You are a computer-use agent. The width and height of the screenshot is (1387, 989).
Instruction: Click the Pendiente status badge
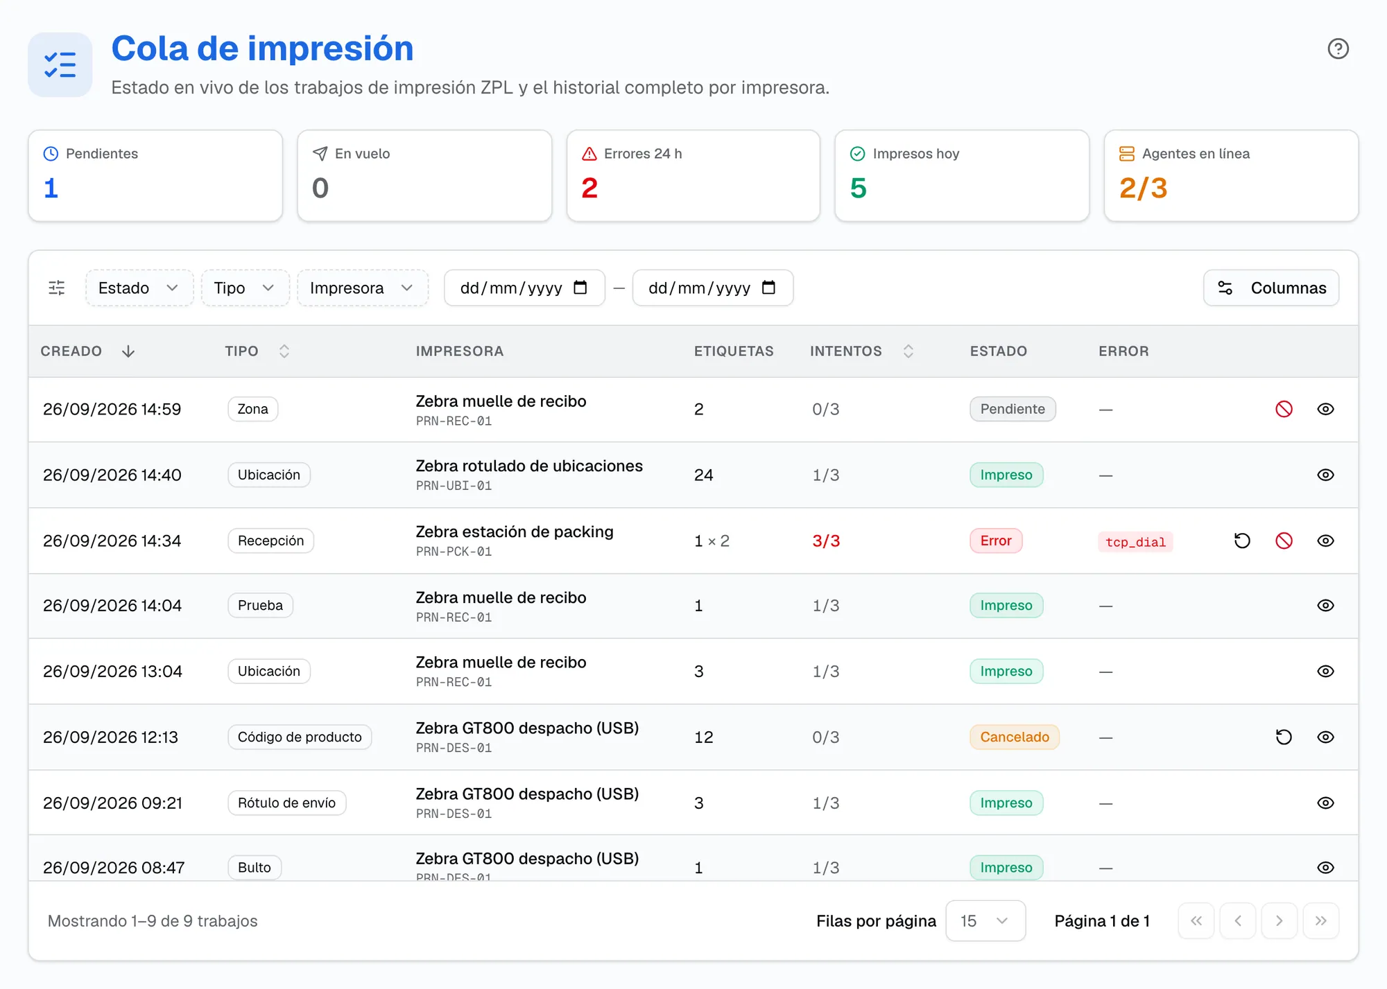1013,409
